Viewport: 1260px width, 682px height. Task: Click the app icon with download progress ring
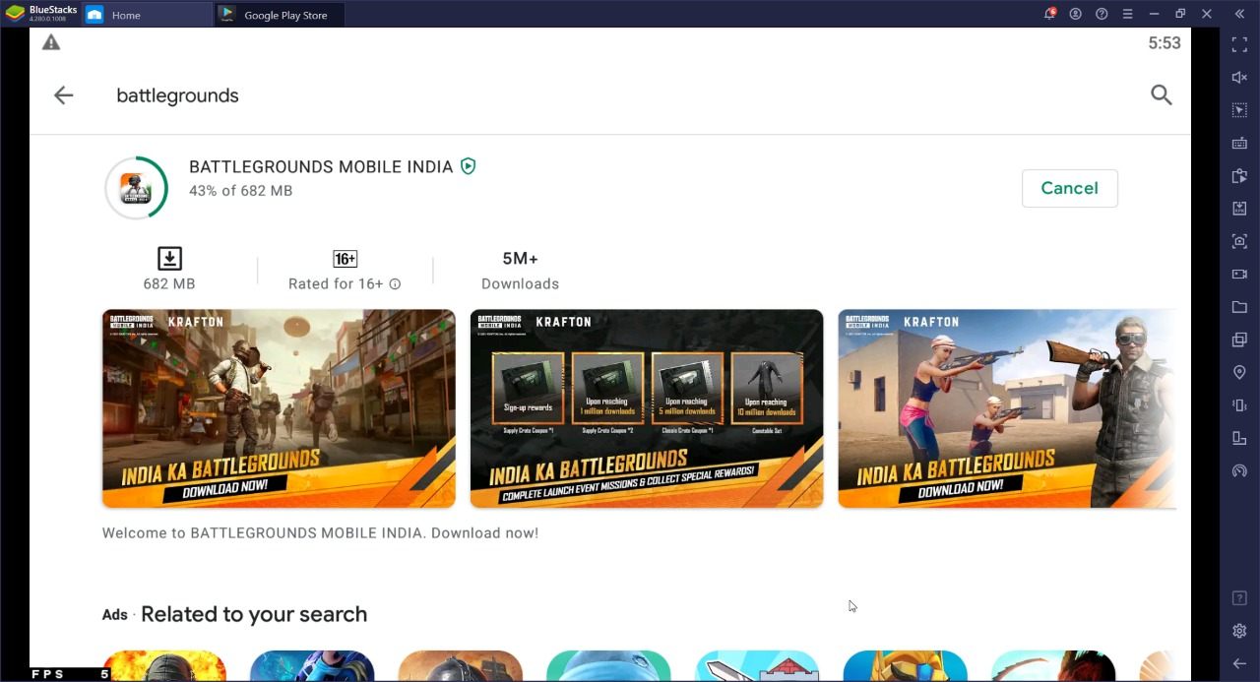(136, 187)
